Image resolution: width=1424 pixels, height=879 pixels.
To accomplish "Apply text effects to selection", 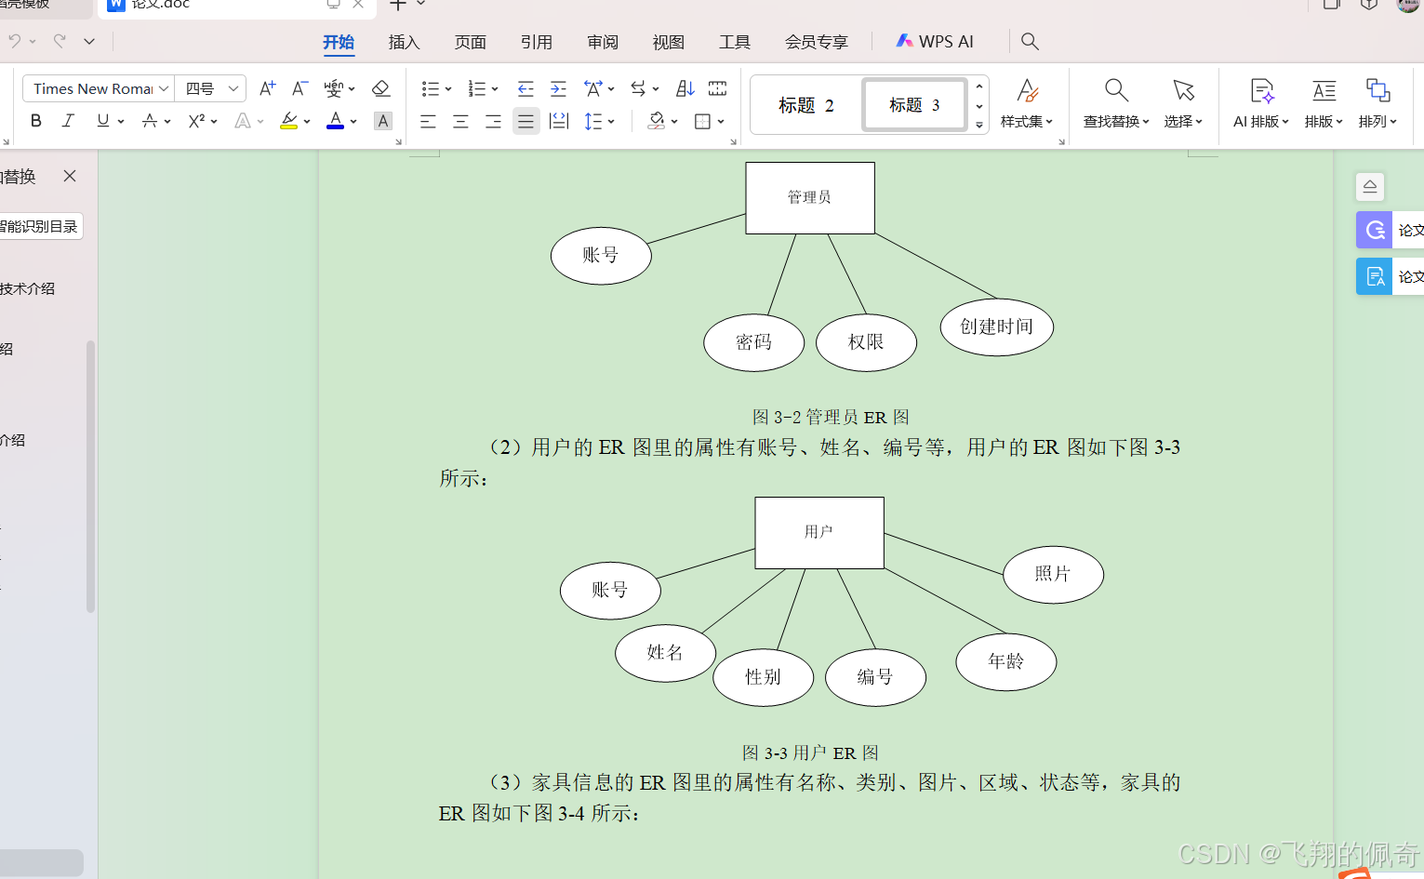I will [x=243, y=121].
